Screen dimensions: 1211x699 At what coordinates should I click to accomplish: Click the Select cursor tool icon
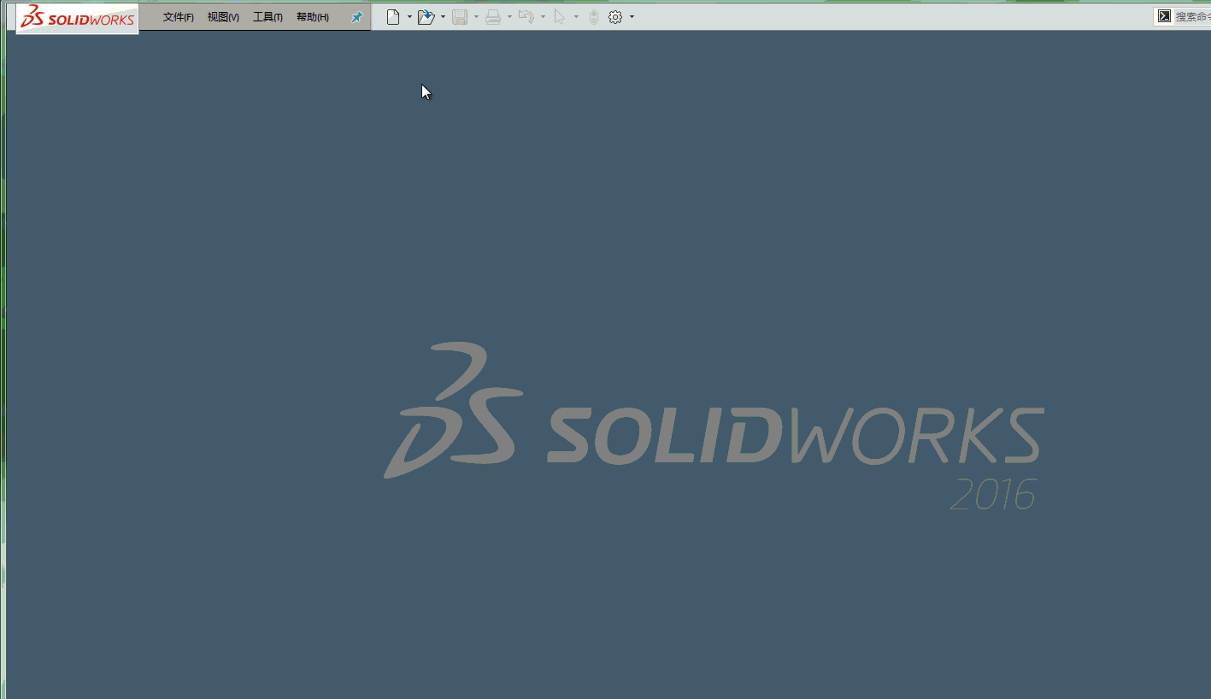point(560,17)
